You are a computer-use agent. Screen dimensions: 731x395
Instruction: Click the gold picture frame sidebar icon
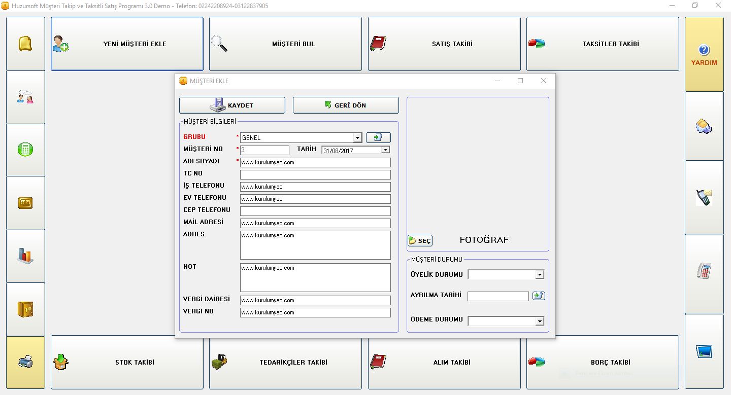pyautogui.click(x=25, y=203)
